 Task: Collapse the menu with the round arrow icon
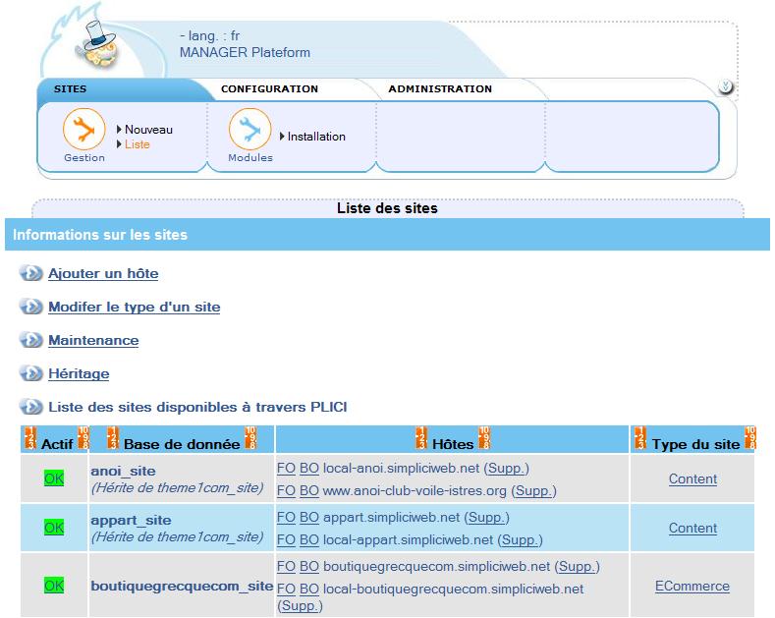[x=726, y=87]
